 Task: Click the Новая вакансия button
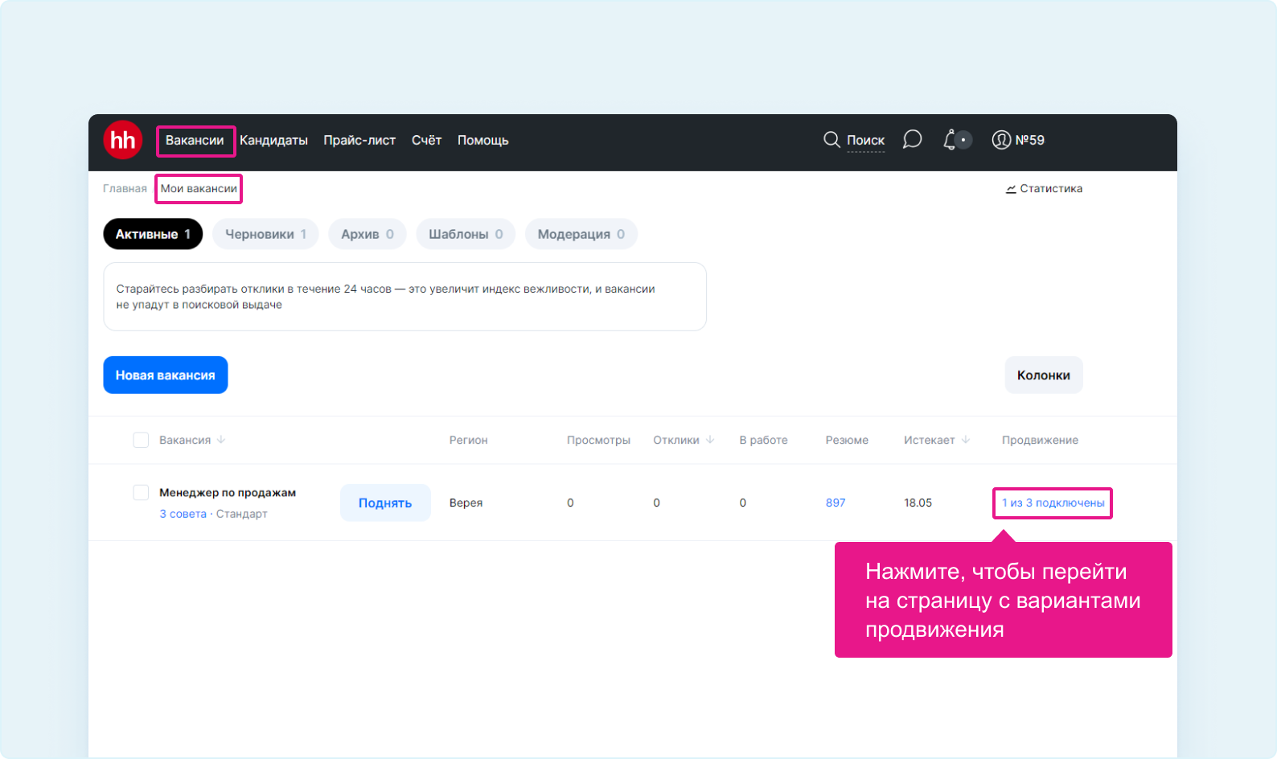[x=166, y=375]
